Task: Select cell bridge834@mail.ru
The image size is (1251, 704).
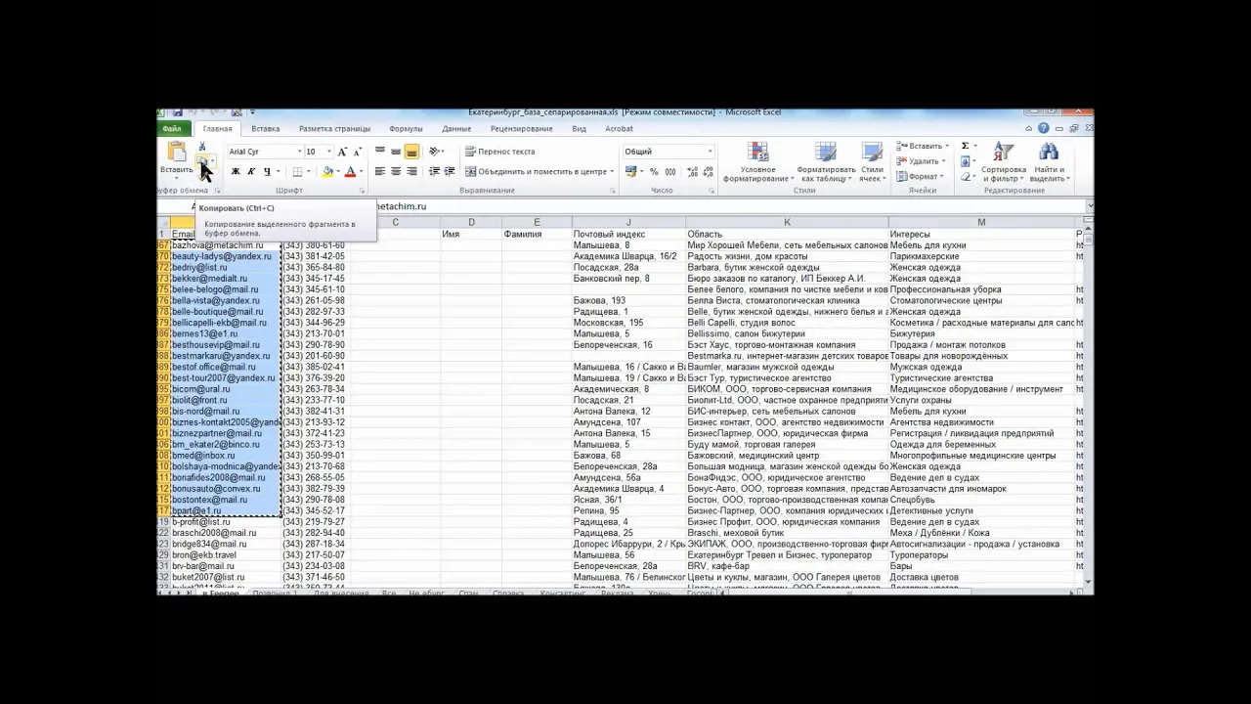Action: coord(225,544)
